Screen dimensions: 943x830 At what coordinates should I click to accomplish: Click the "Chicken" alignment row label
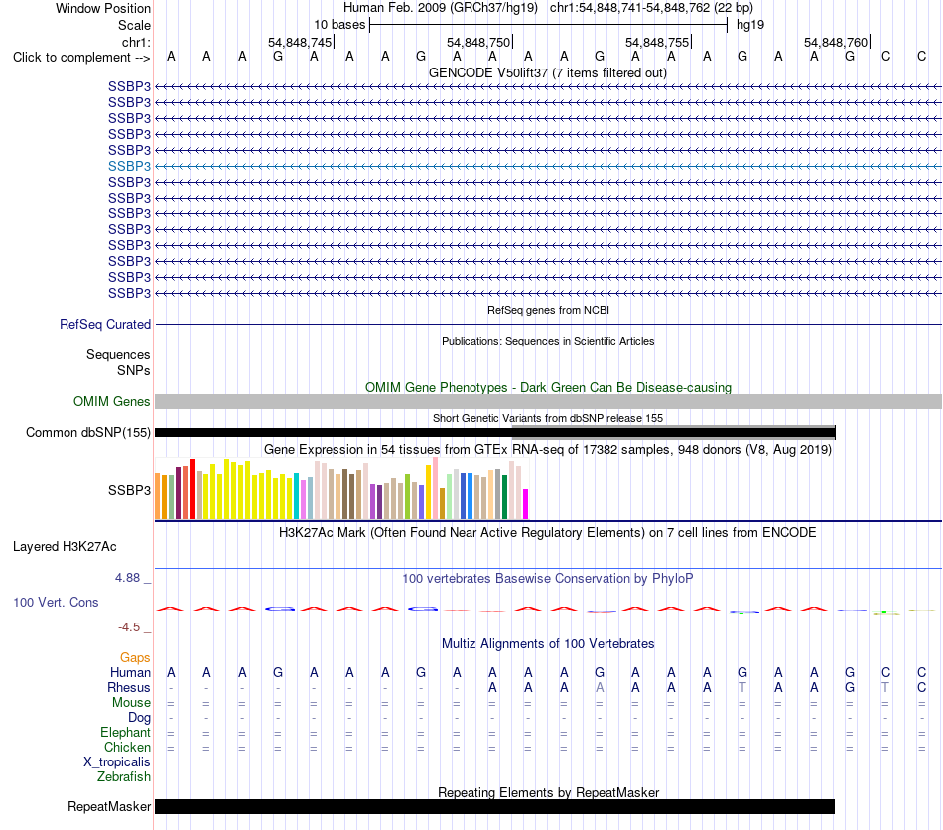[x=127, y=747]
